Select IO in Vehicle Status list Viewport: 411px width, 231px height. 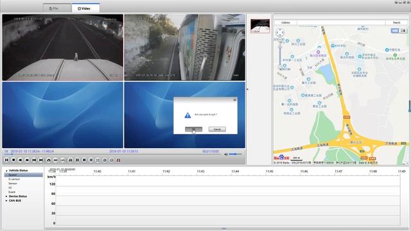(x=10, y=188)
